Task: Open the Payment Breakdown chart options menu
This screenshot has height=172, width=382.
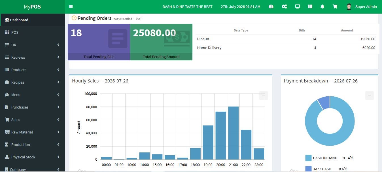Action: pyautogui.click(x=370, y=95)
